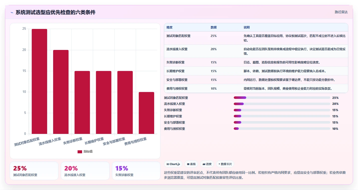Click the 安全与部署权重 progress bar
This screenshot has height=190, width=358.
click(282, 122)
